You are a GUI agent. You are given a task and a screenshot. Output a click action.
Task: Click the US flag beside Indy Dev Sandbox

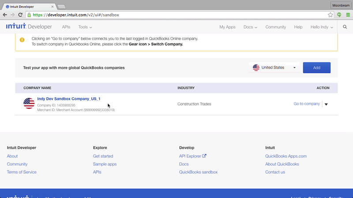tap(29, 103)
